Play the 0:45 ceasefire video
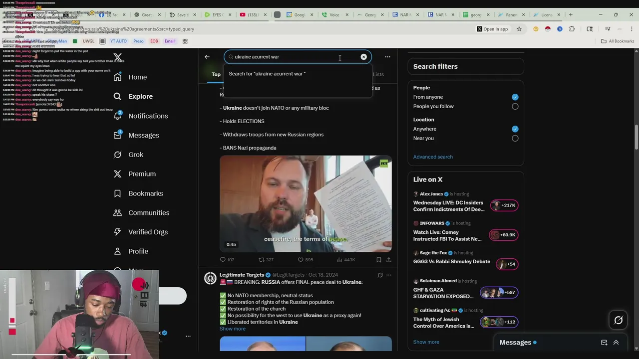 point(306,203)
